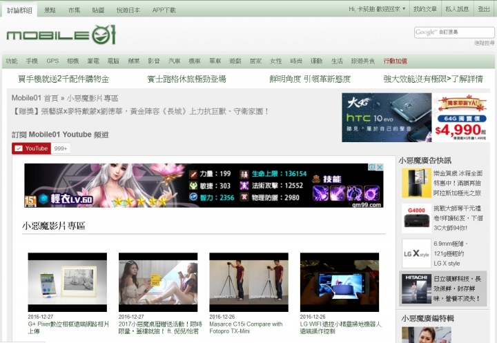The image size is (497, 343).
Task: Open 6.9mm極薄 LG X style link
Action: coord(449,253)
